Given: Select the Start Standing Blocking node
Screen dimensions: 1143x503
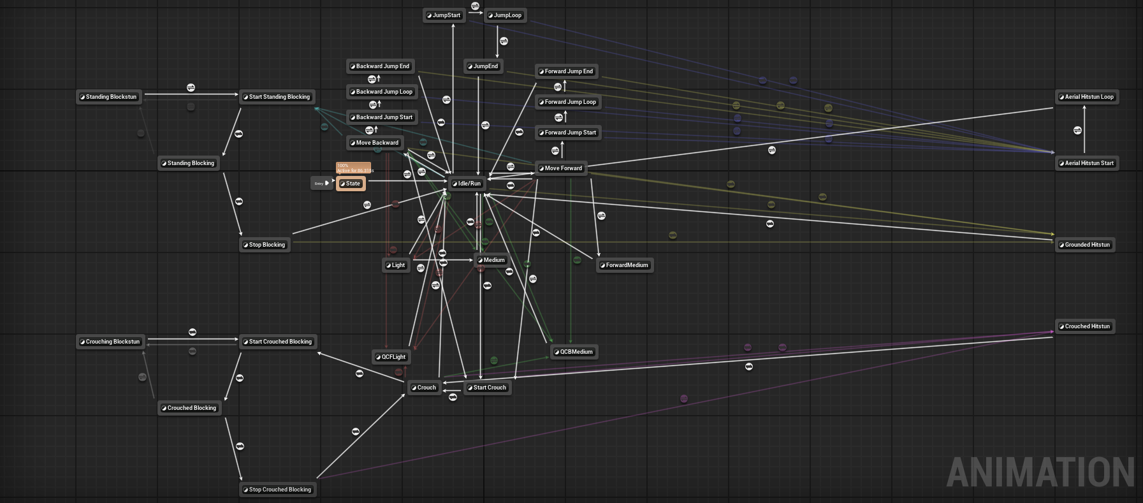Looking at the screenshot, I should [x=277, y=97].
